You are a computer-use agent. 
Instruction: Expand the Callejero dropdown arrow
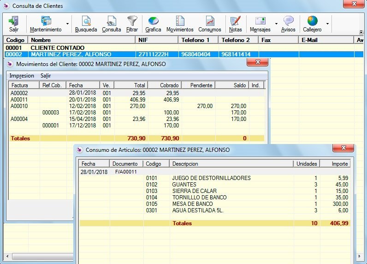coord(327,24)
